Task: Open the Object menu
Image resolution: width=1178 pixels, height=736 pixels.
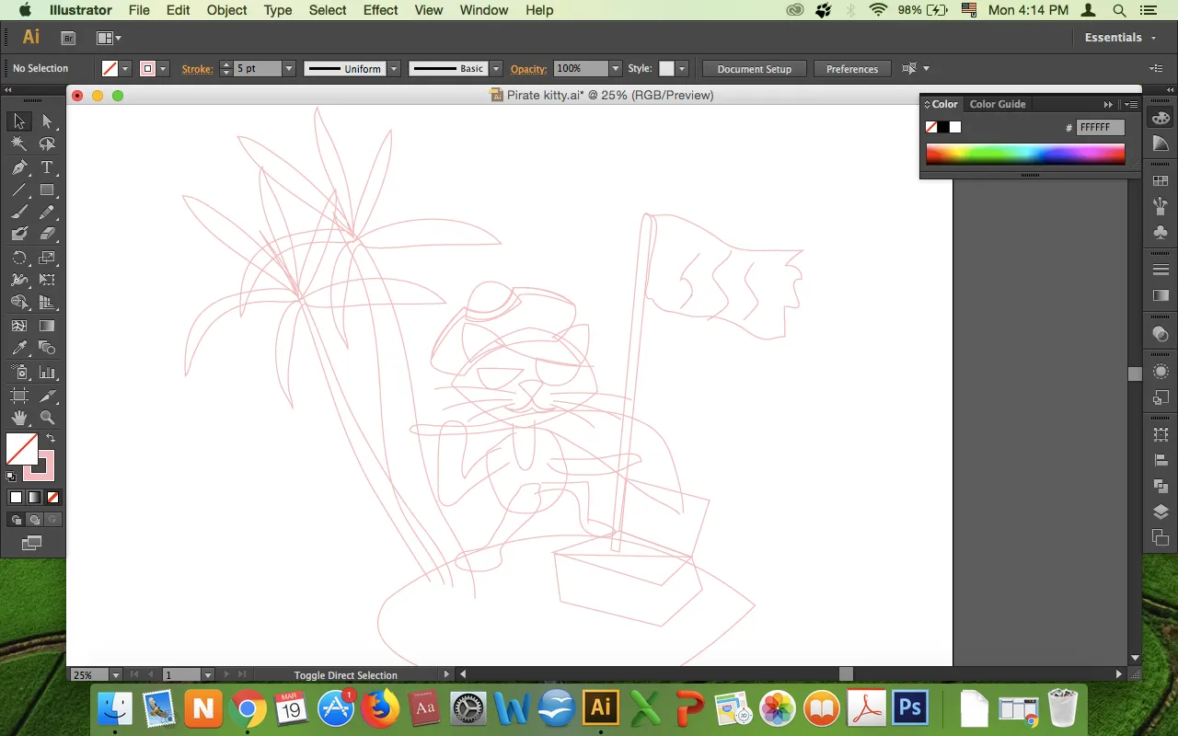Action: 226,10
